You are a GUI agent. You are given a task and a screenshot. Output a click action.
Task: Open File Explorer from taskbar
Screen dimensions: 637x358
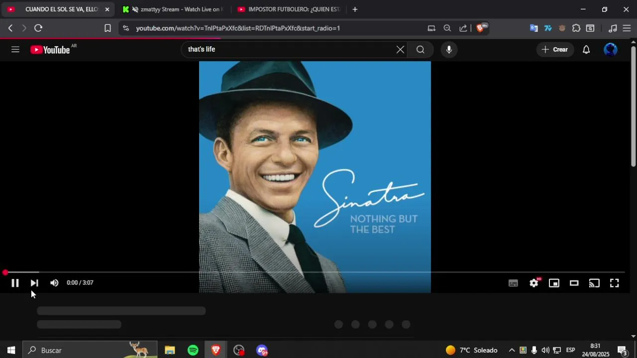pyautogui.click(x=170, y=350)
